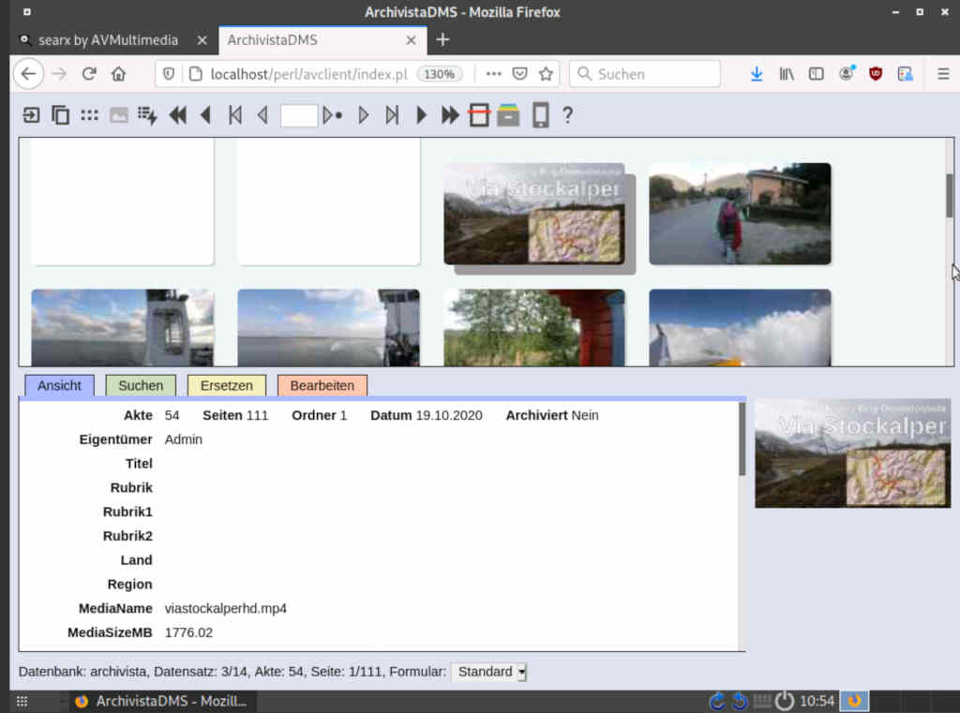Click the Suchen search field

coord(645,74)
